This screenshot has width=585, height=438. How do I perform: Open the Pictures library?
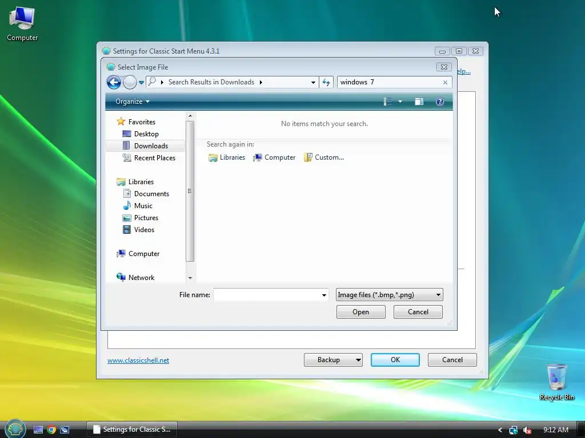click(146, 217)
